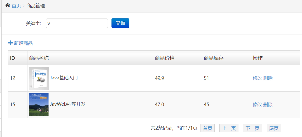Focus the 关键字 search input field
This screenshot has height=137, width=302.
(77, 23)
